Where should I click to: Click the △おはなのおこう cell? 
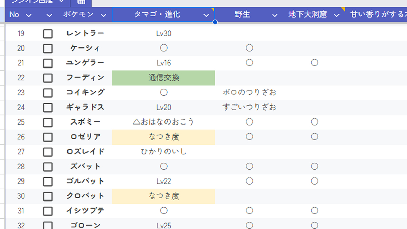tap(163, 122)
